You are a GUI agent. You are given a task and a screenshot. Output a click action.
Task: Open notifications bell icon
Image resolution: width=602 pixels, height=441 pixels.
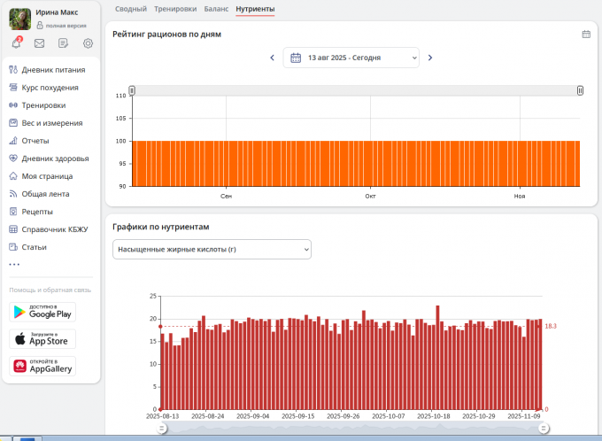[x=16, y=43]
